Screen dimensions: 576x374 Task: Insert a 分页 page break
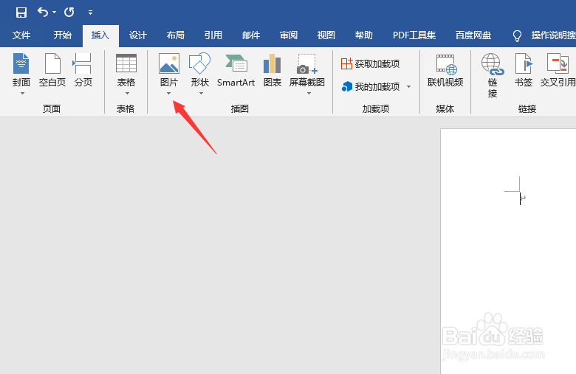coord(83,70)
